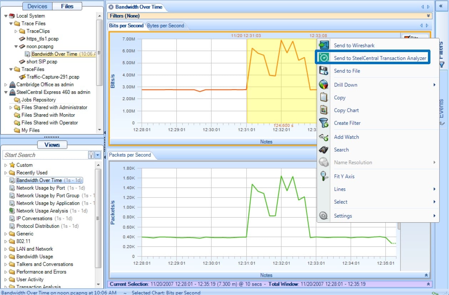The height and width of the screenshot is (295, 449).
Task: Click the Custom star icon in Views
Action: click(12, 165)
